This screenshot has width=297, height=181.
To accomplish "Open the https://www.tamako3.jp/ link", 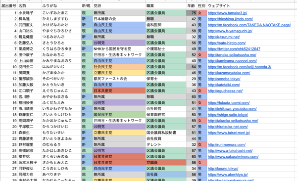I will click(227, 13).
